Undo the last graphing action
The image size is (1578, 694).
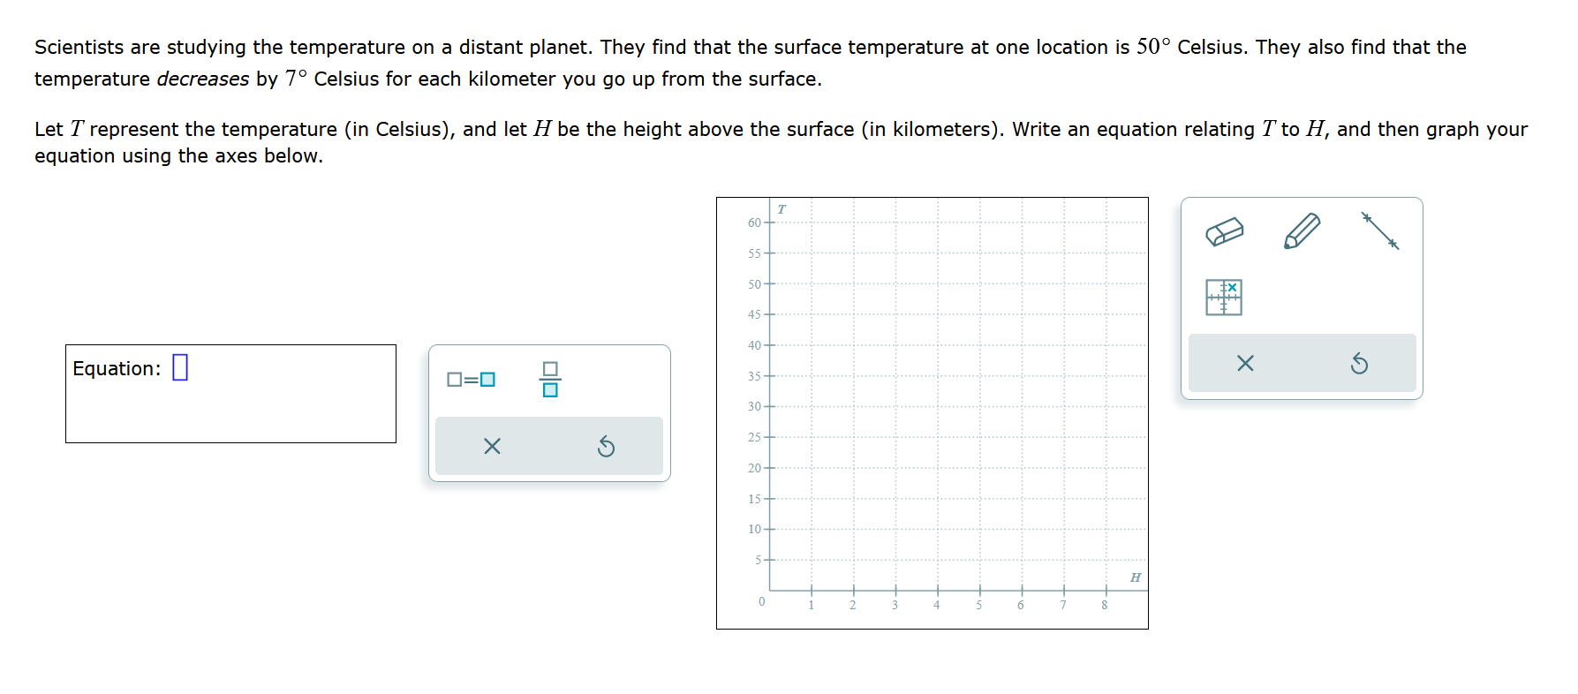[1359, 362]
